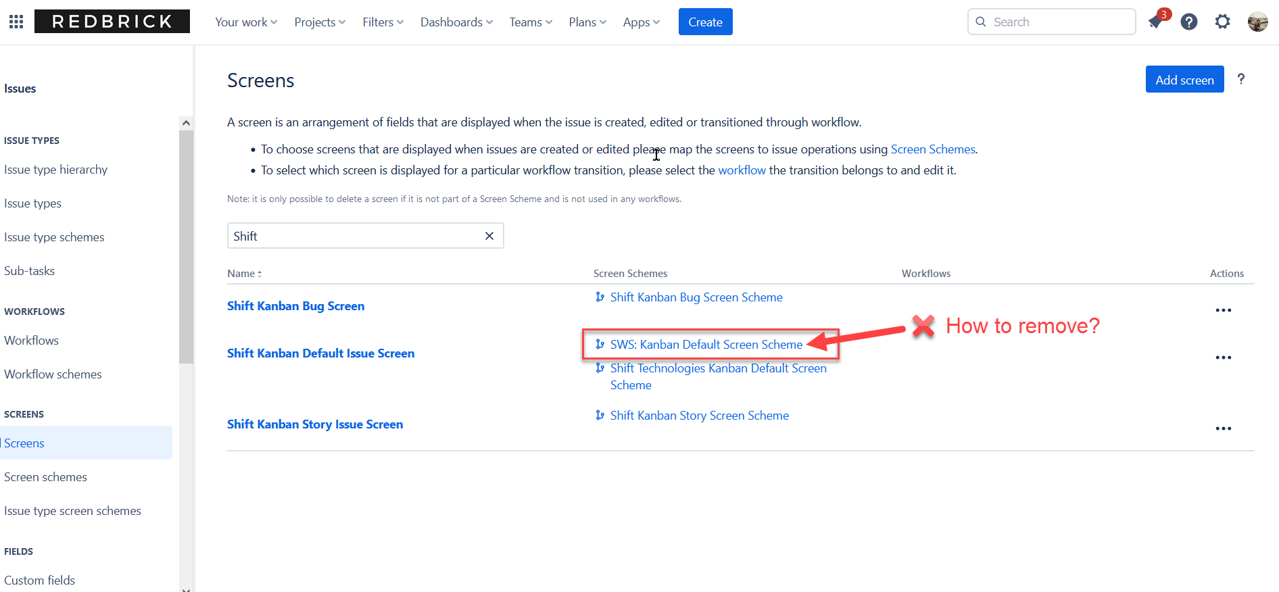Open actions menu for Shift Kanban Story Issue Screen

click(x=1224, y=428)
